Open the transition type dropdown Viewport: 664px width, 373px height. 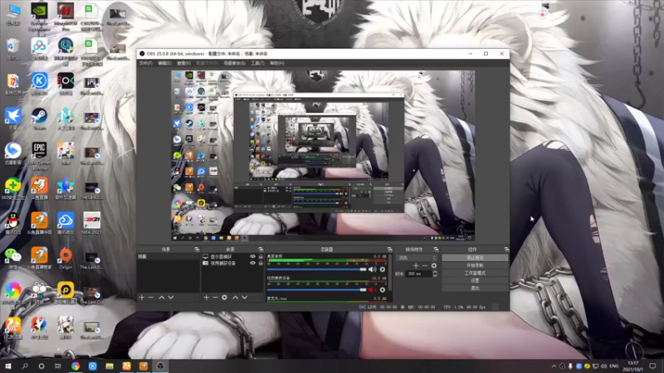point(417,258)
